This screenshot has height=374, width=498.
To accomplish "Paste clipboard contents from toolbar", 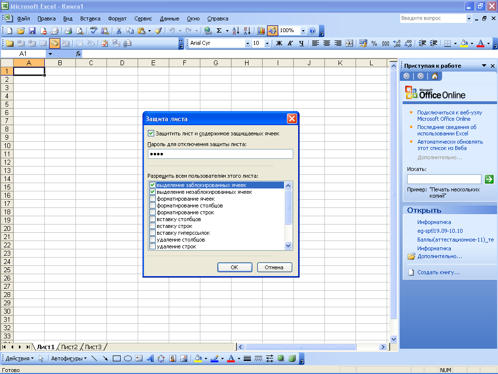I will point(142,31).
